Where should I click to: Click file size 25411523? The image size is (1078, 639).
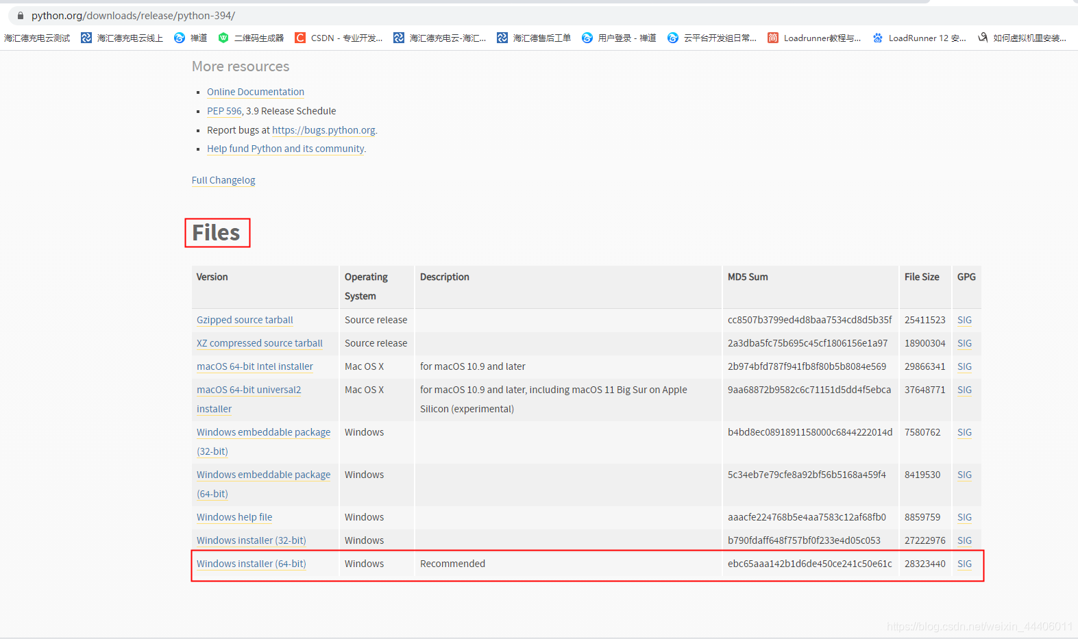tap(924, 320)
